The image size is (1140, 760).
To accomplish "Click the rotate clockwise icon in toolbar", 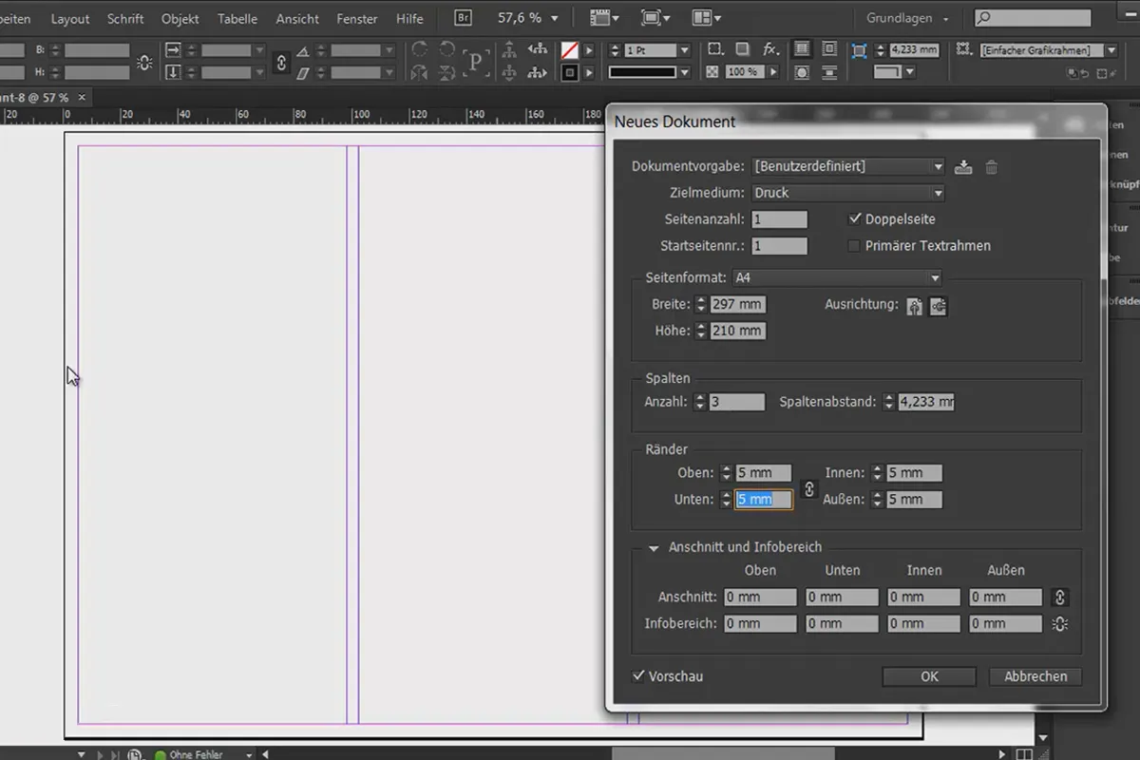I will tap(419, 50).
